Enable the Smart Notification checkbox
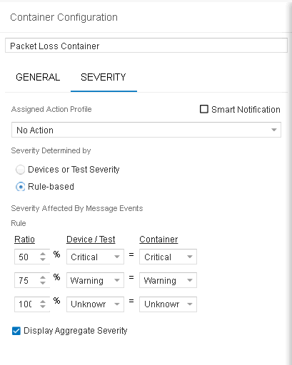The image size is (292, 365). coord(204,109)
